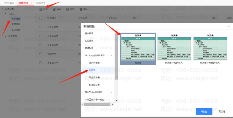Expand the 税务管理 tree node
The width and height of the screenshot is (233, 118).
click(6, 36)
